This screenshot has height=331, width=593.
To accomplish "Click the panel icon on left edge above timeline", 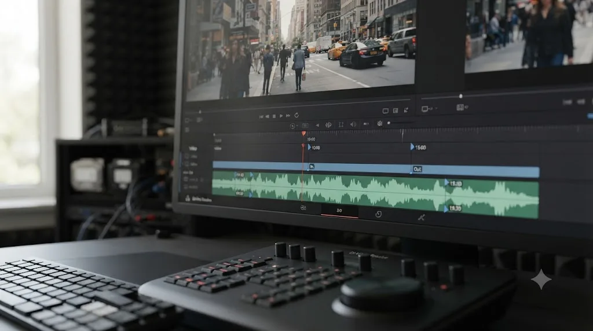I will 187,120.
